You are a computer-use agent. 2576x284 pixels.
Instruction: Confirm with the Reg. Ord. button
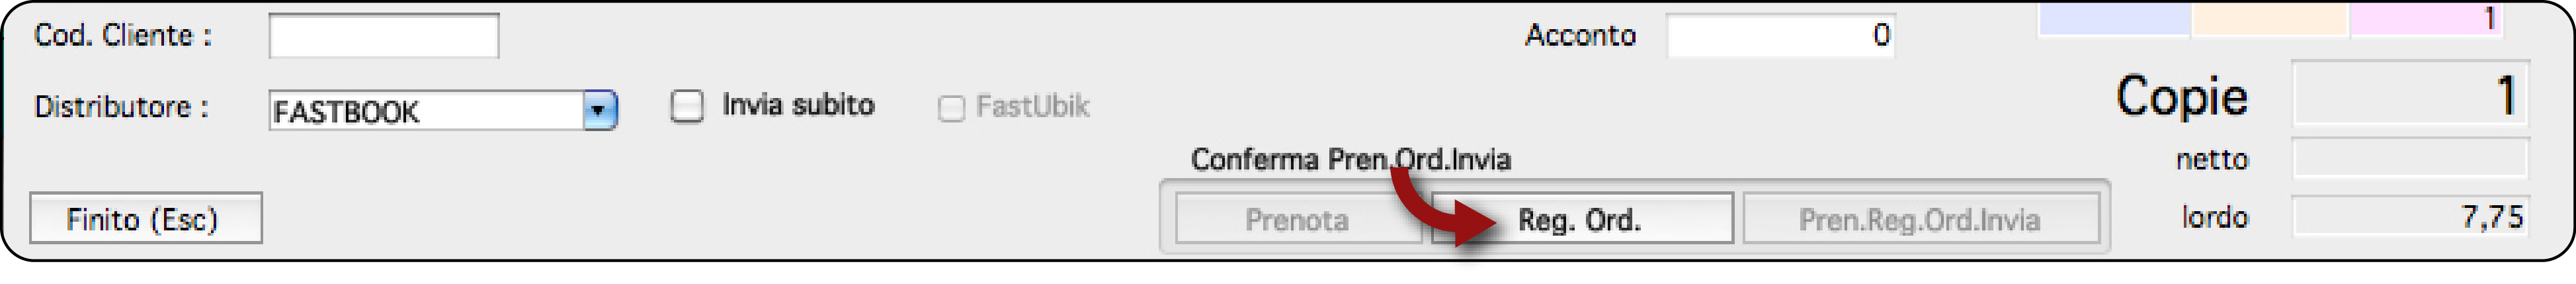1581,219
